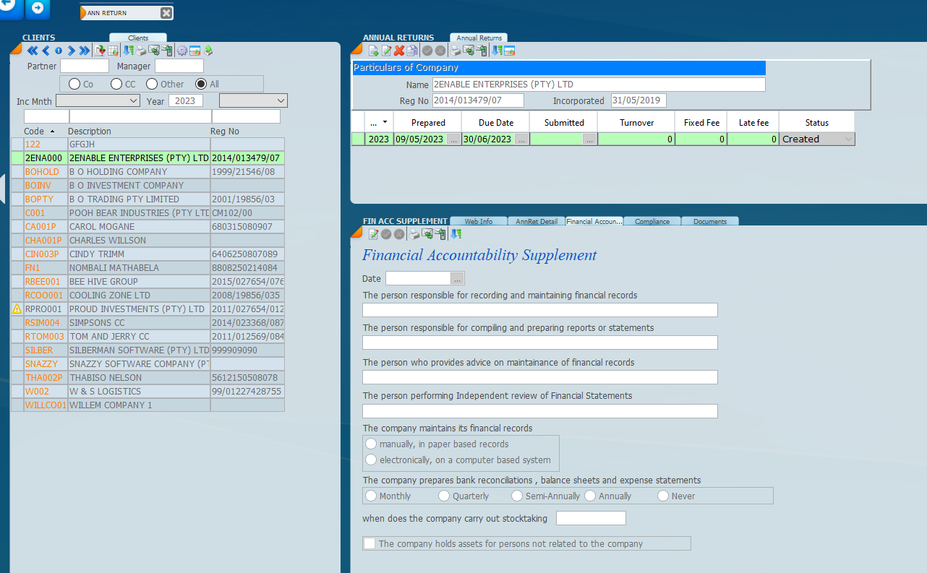Go to the next client record arrow

point(72,51)
